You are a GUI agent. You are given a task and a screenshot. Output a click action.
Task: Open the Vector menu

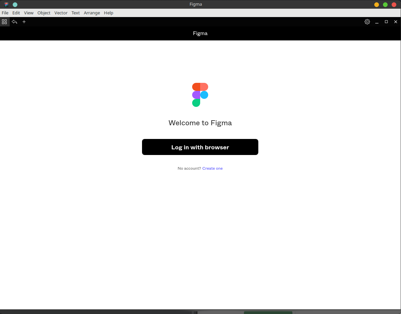click(x=61, y=13)
